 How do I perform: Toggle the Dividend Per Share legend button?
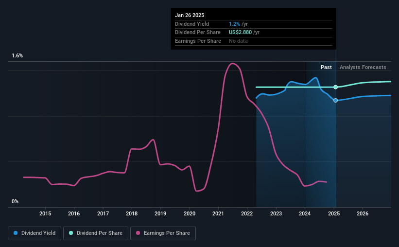[96, 233]
